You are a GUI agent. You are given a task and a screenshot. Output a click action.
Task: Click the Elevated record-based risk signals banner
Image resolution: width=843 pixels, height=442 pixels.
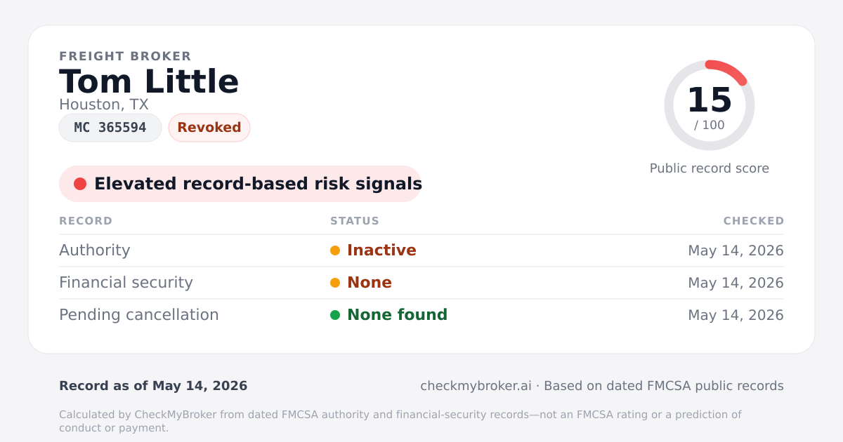coord(240,184)
